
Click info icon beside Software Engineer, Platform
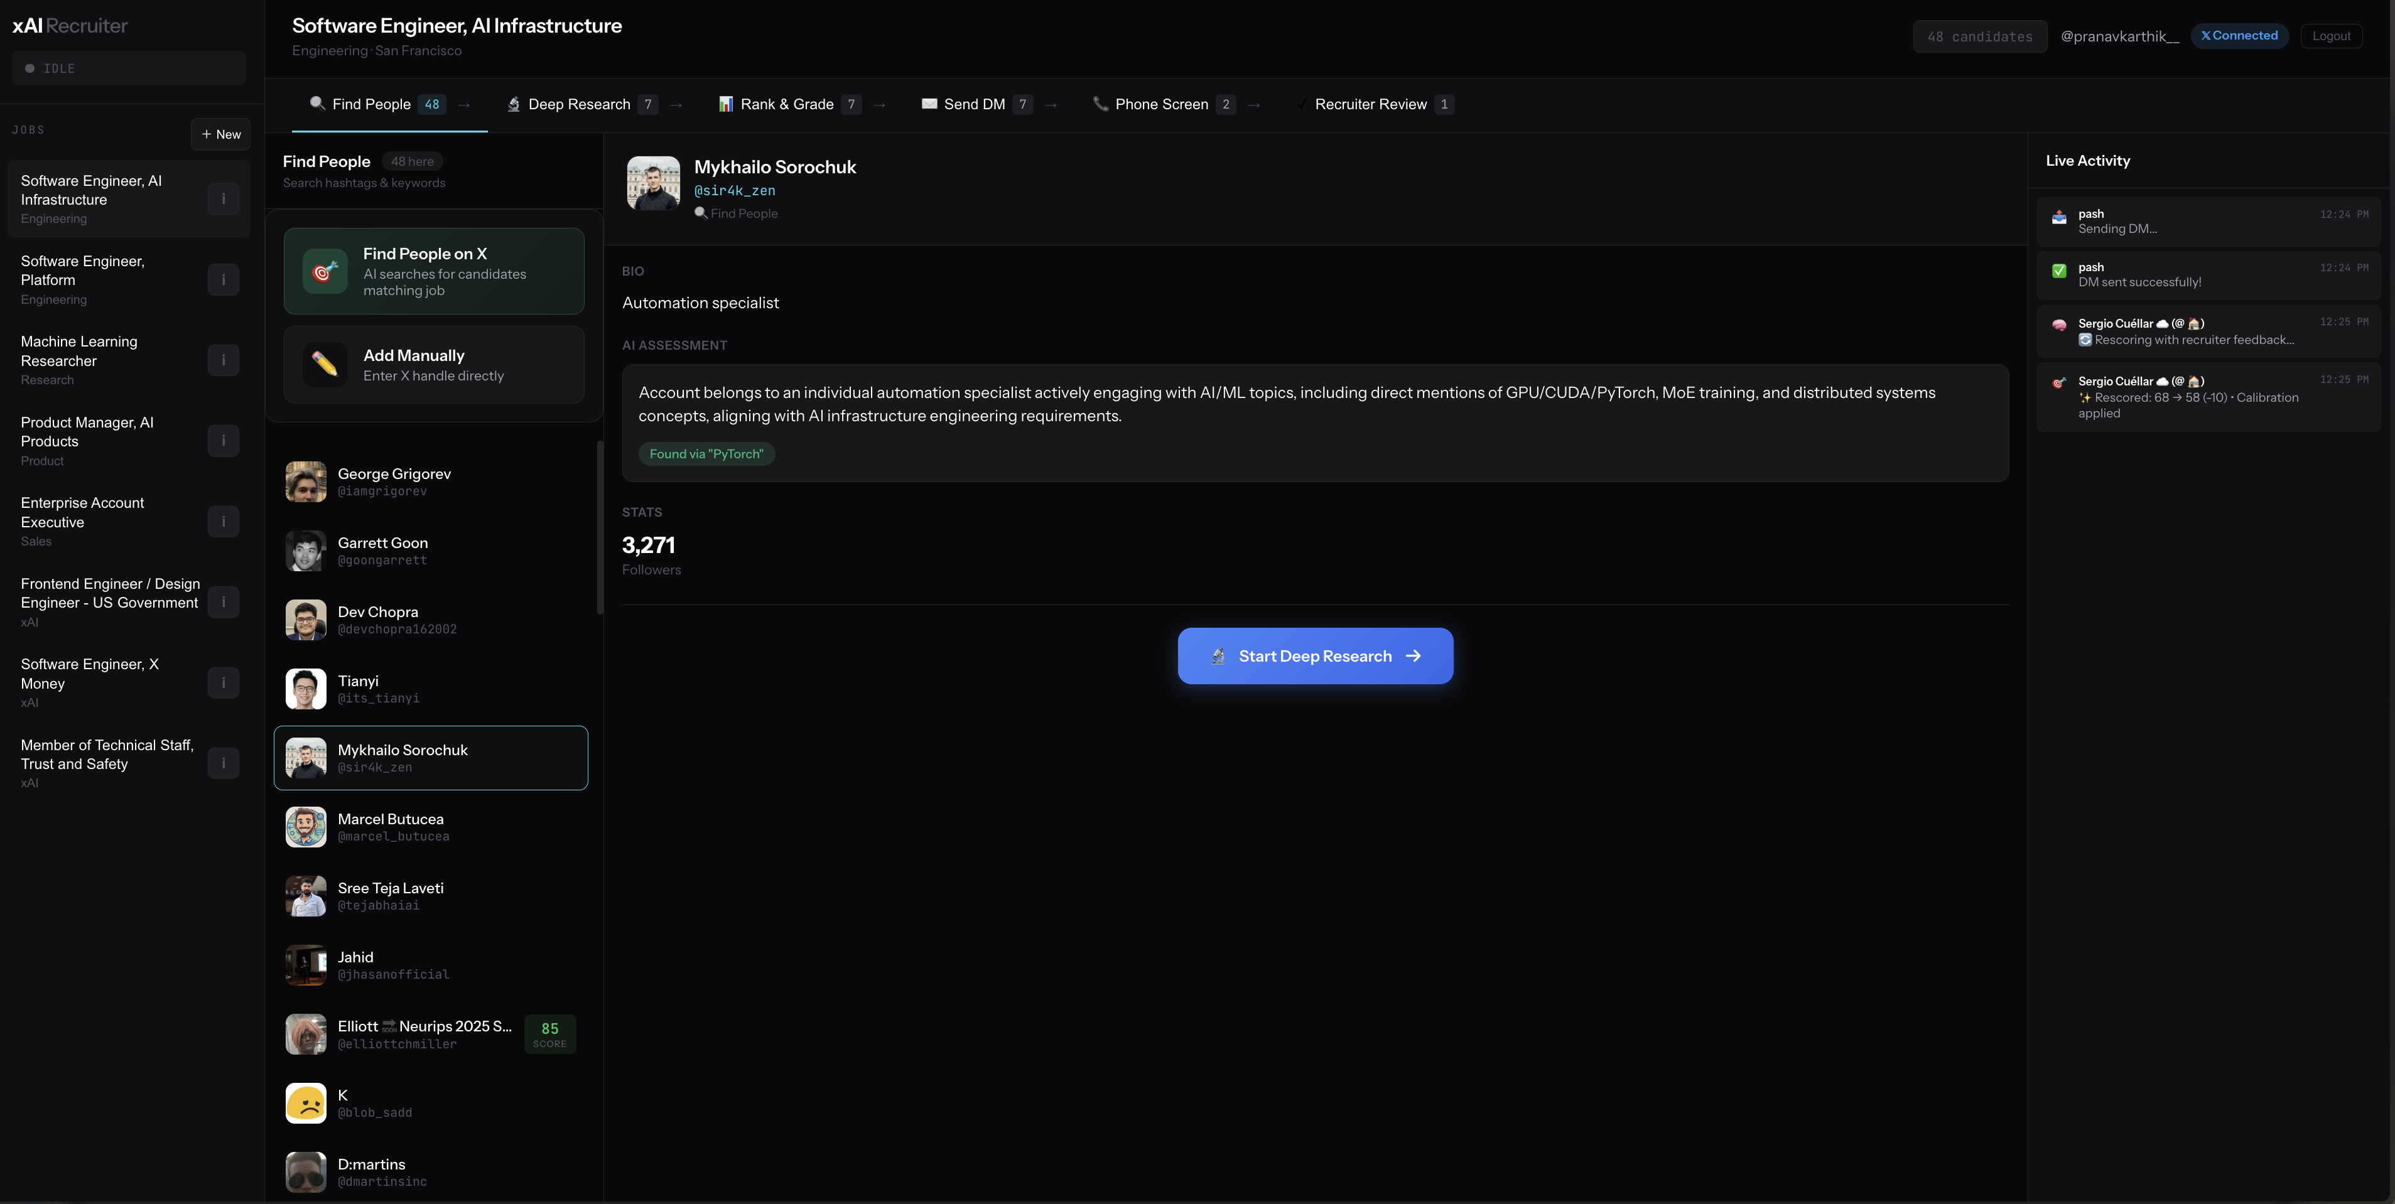tap(223, 280)
